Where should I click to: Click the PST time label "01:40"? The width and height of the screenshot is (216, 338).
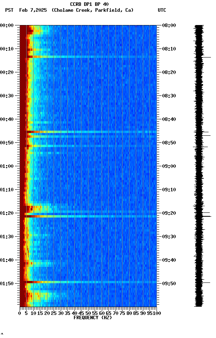pos(7,260)
